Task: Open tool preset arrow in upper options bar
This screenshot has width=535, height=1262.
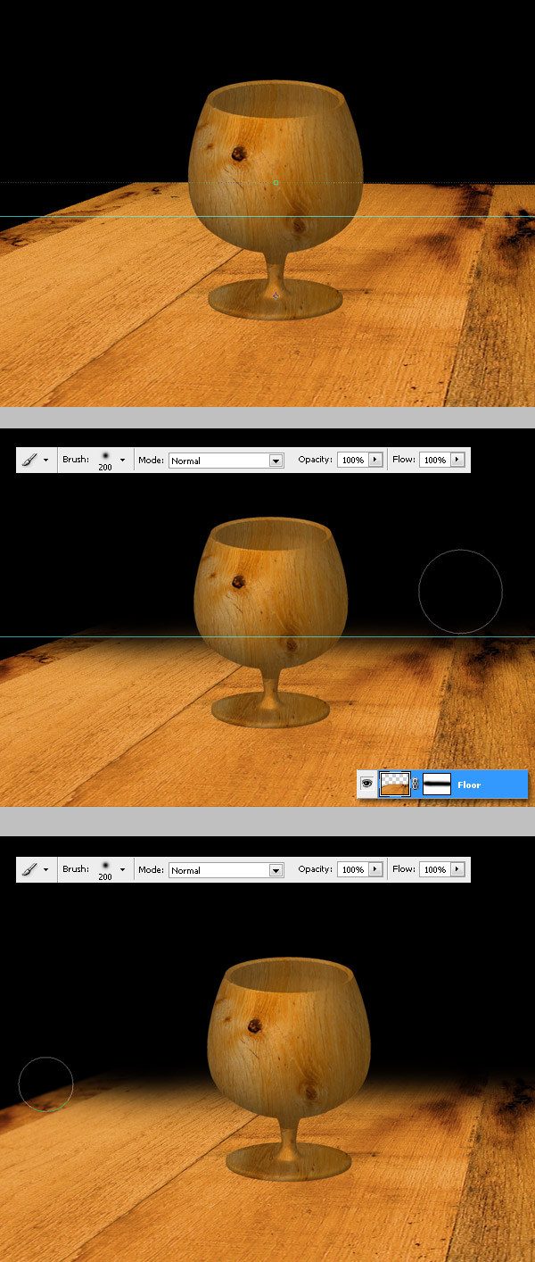Action: point(46,461)
